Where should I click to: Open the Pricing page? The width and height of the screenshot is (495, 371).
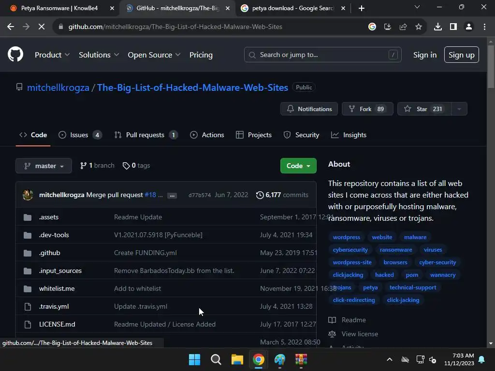(x=201, y=55)
